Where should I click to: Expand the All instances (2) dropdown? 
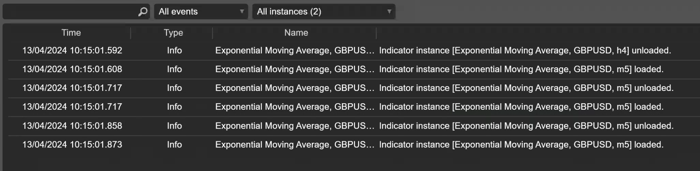324,12
